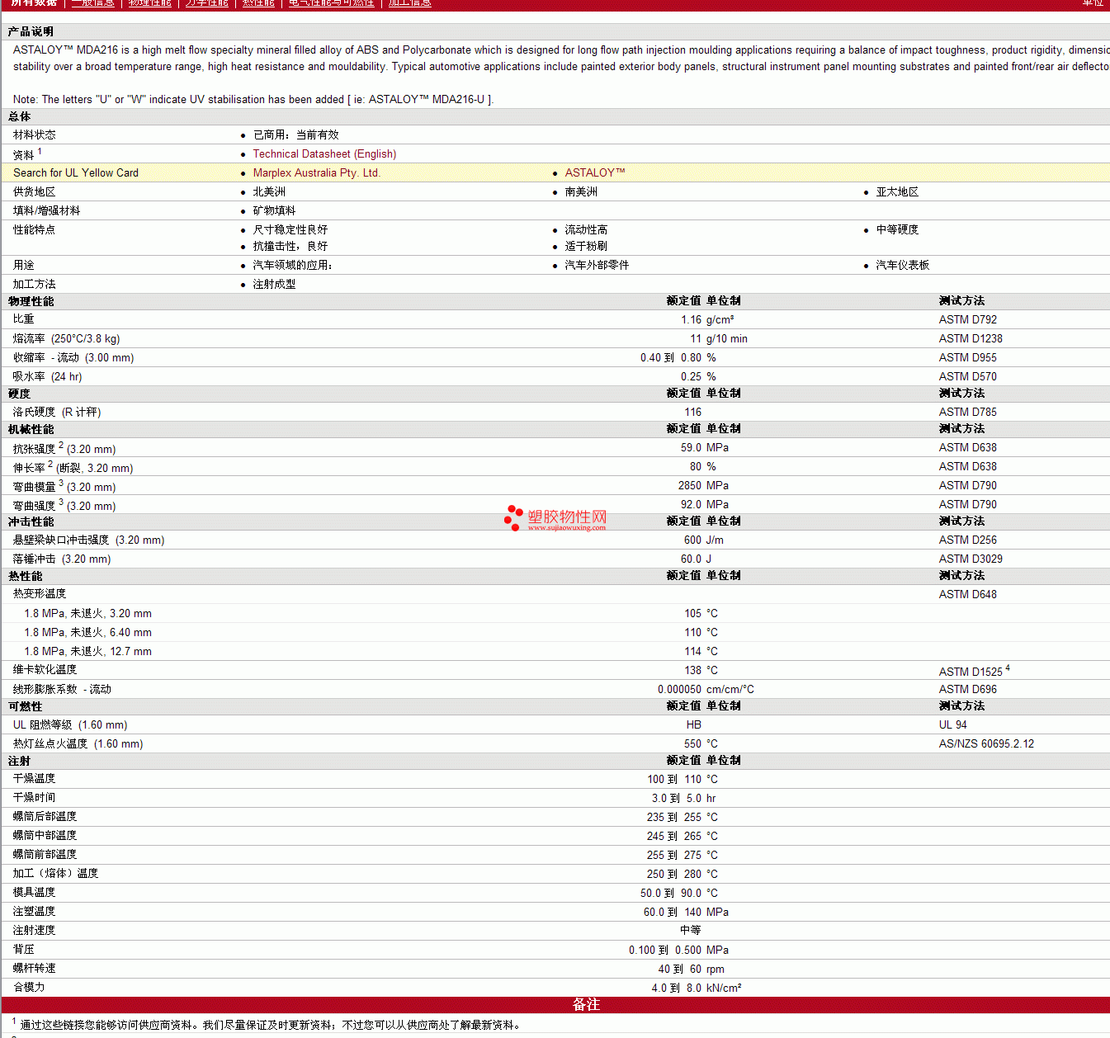Click the 尺寸稳定性良好 feature
This screenshot has height=1038, width=1110.
point(290,230)
